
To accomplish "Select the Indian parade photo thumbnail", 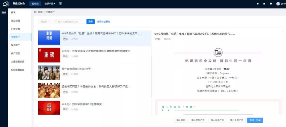I will click(x=49, y=90).
